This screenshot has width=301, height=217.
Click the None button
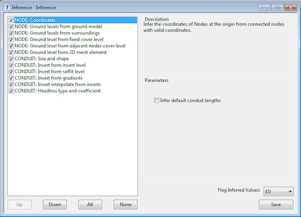pos(126,204)
